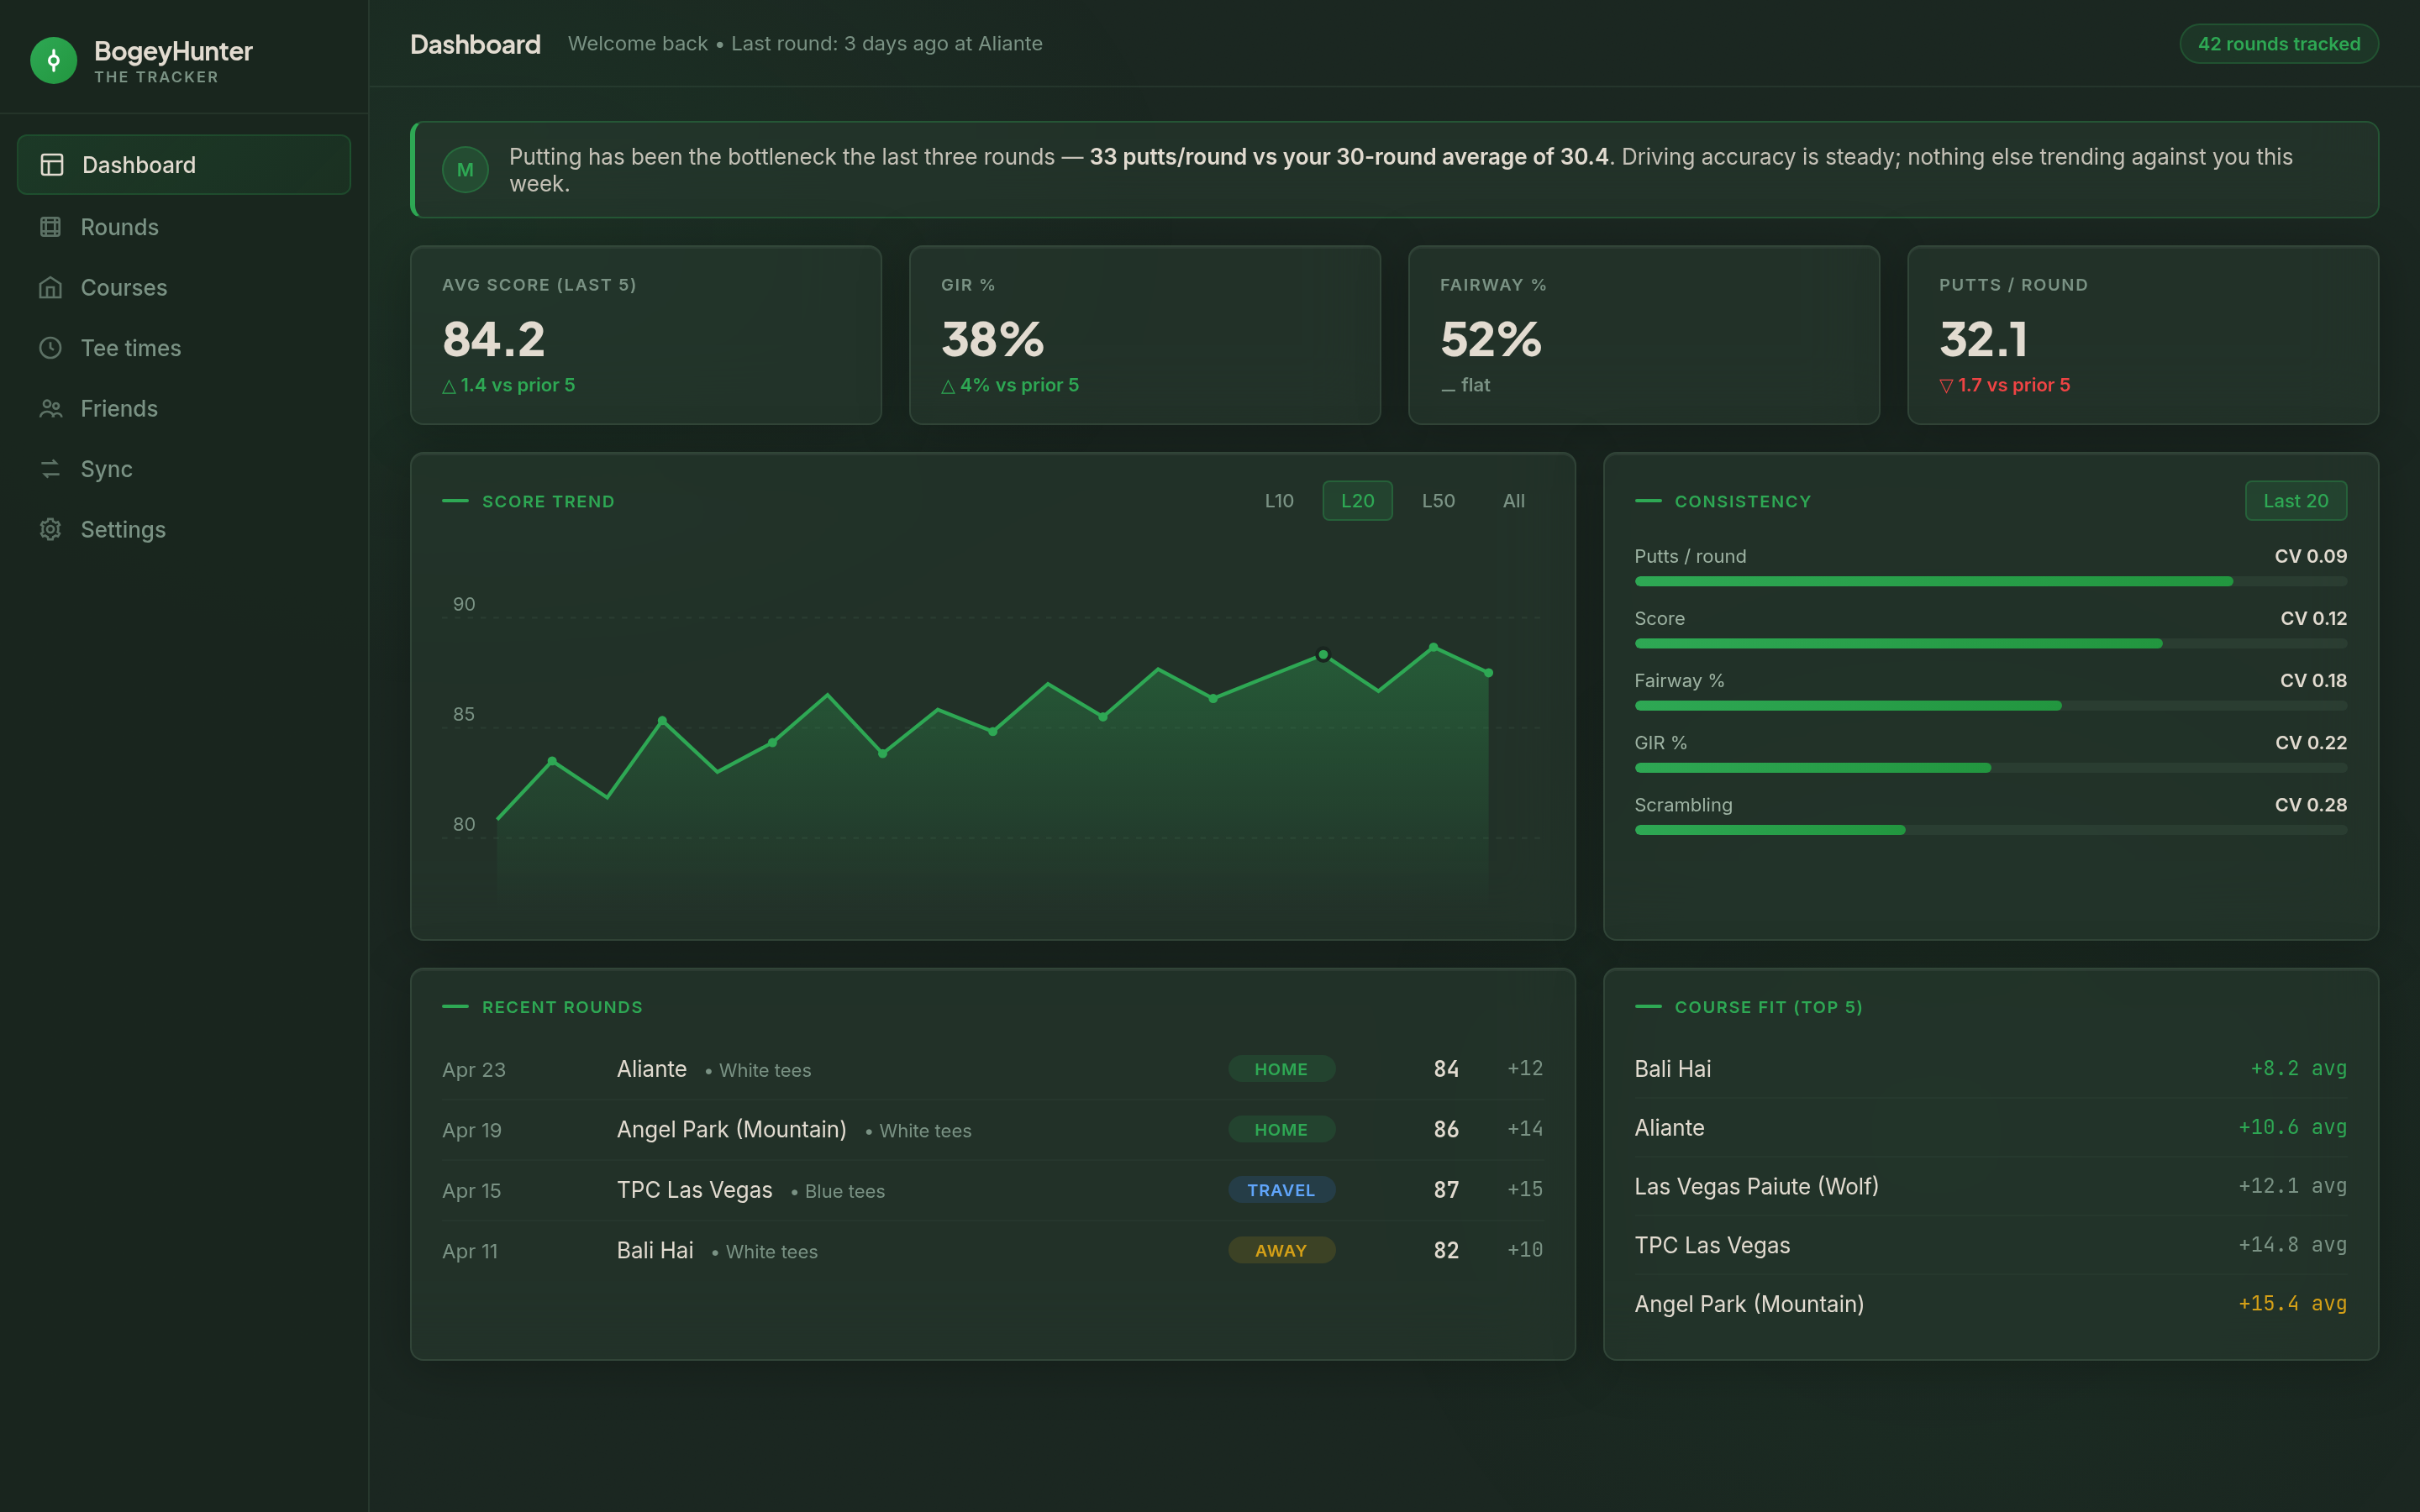Click the 42 rounds tracked badge
The height and width of the screenshot is (1512, 2420).
click(x=2278, y=44)
